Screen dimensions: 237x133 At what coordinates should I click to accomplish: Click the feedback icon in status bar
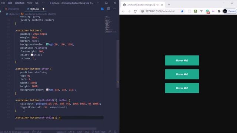110,132
